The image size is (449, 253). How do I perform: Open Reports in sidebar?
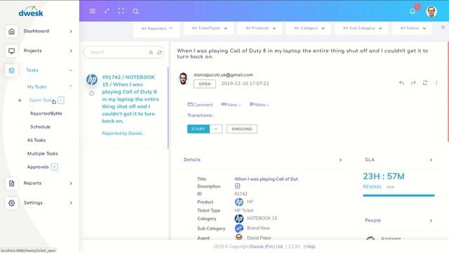[32, 183]
